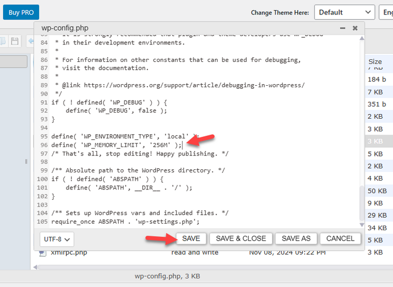
Task: Click the 29 KB size cell
Action: coord(377,215)
